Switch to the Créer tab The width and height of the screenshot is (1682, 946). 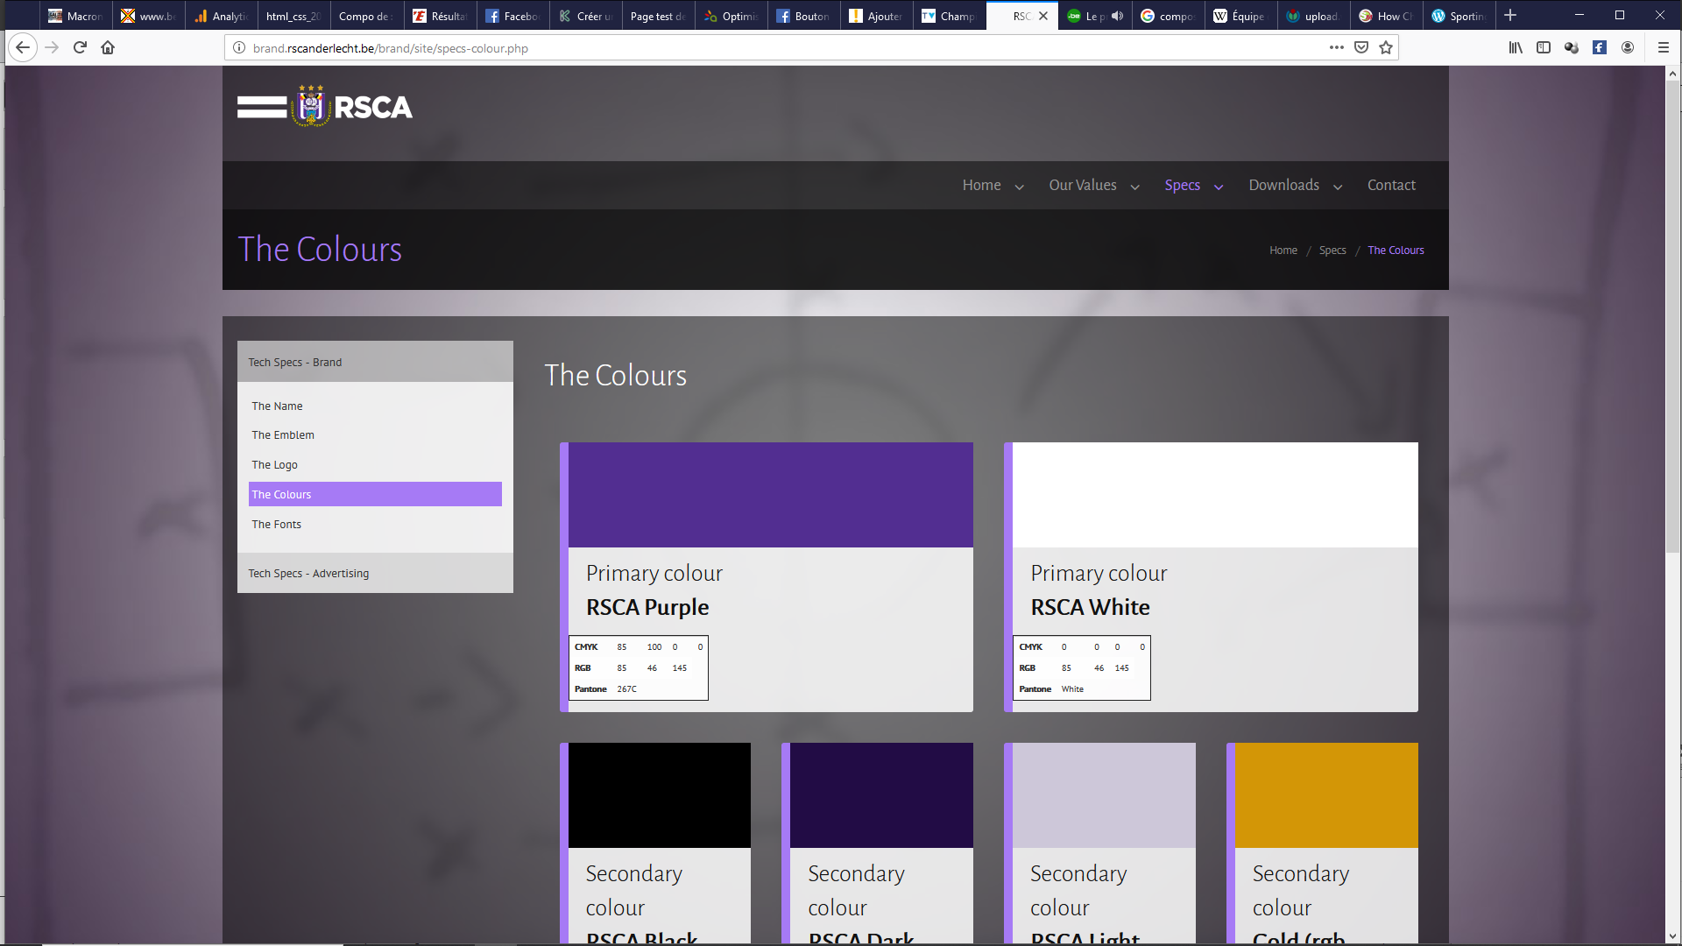click(x=585, y=16)
